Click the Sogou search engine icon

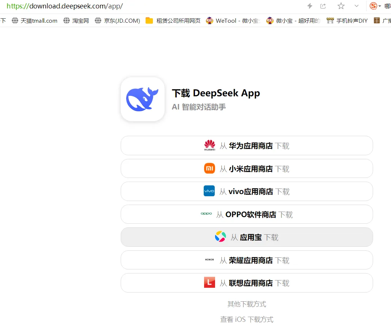coord(373,6)
